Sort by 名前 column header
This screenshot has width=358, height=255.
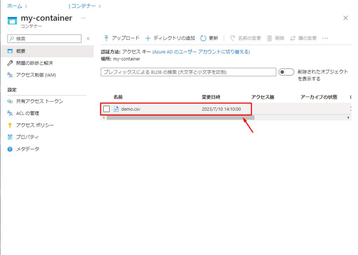click(118, 97)
